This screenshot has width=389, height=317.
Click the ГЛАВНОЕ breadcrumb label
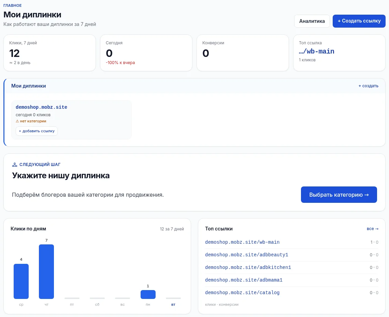(x=12, y=5)
